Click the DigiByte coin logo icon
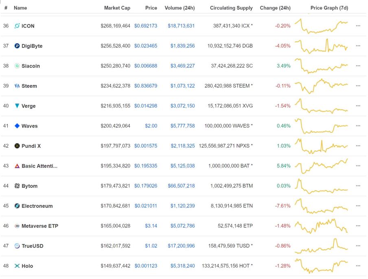 pyautogui.click(x=17, y=46)
